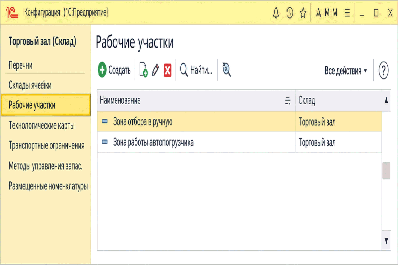
Task: Open the Перечни section
Action: click(21, 66)
